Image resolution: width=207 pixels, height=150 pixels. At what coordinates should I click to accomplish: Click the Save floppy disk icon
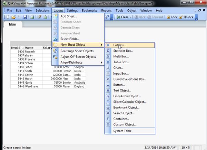[25, 17]
